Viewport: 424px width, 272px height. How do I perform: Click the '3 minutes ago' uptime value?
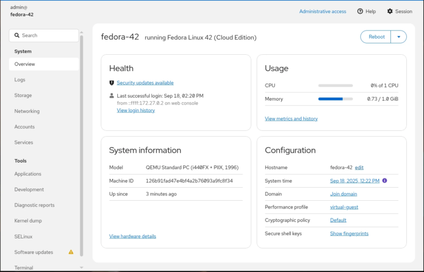[161, 194]
